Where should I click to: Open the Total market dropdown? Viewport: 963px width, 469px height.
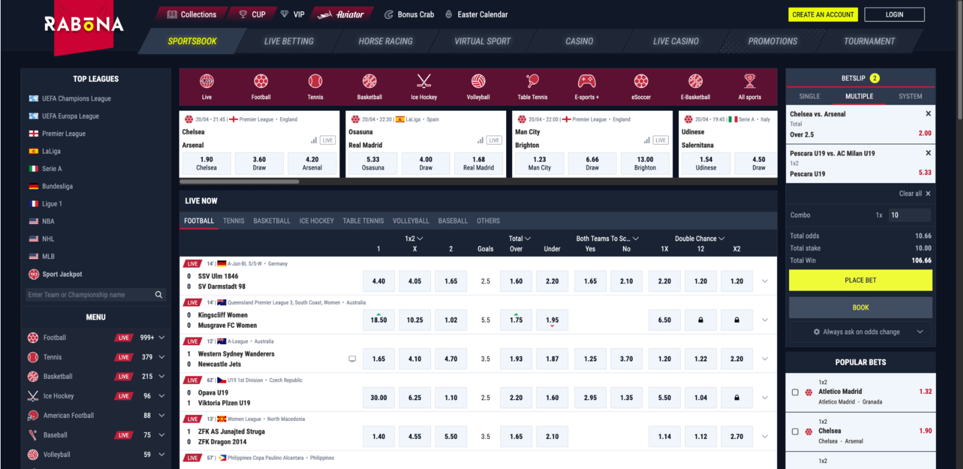[520, 239]
